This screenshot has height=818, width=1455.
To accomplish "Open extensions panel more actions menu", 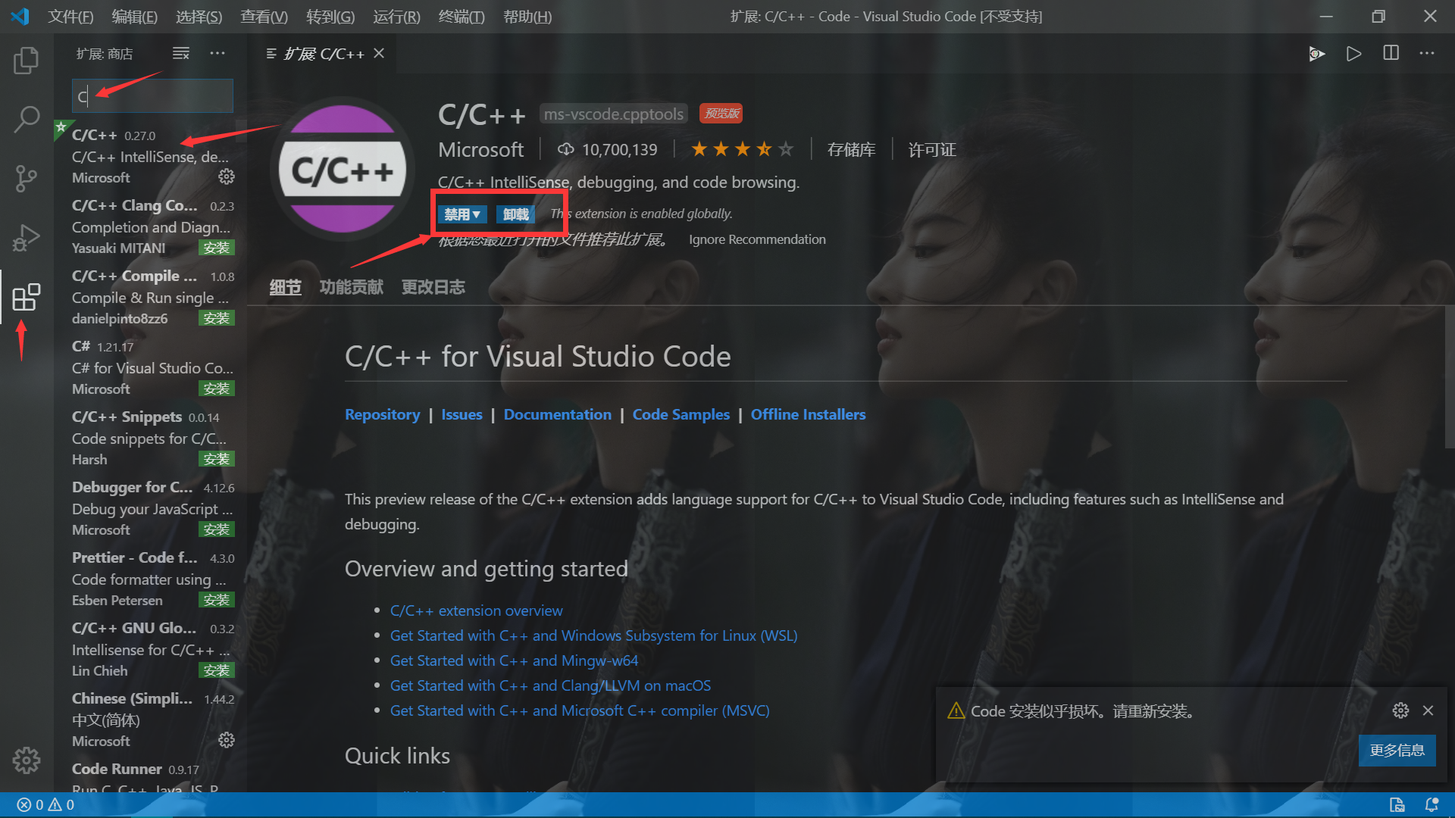I will tap(217, 53).
